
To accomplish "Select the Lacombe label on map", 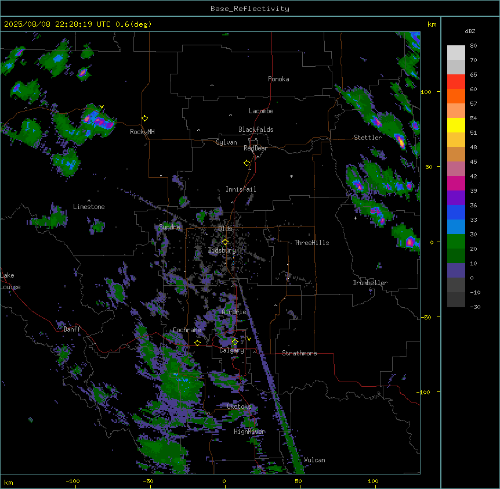I will (261, 111).
